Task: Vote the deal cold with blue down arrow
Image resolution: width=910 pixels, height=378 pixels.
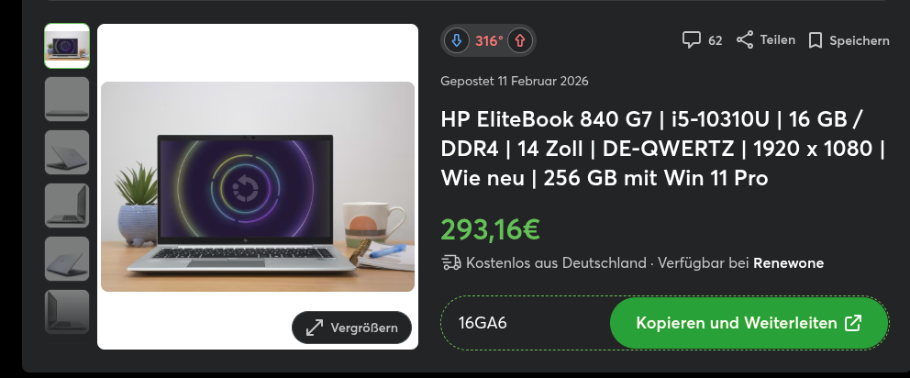Action: [457, 40]
